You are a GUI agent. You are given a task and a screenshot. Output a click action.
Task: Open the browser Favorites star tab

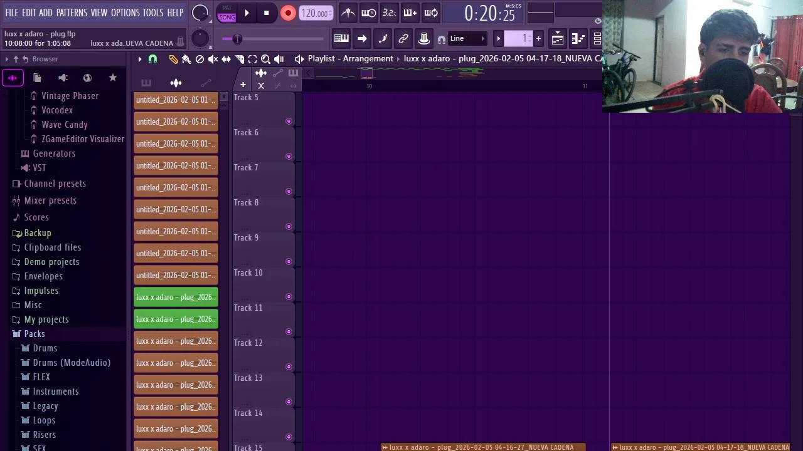[113, 78]
